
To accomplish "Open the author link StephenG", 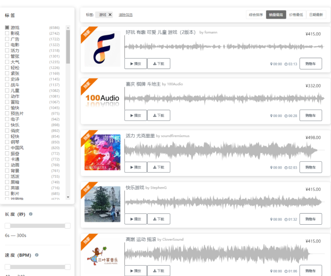I will 159,187.
